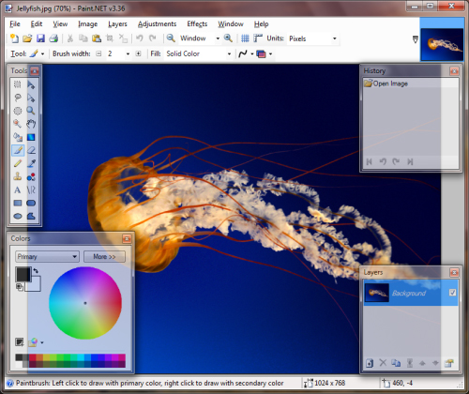
Task: Select the Rectangle Select tool
Action: [x=18, y=84]
